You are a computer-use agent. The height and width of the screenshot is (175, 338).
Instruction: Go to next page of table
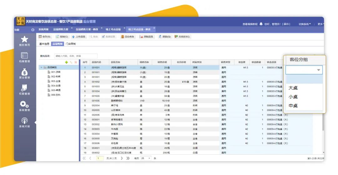[122, 158]
